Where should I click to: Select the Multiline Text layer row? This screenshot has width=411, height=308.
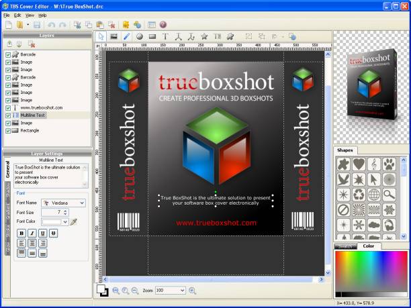tap(47, 115)
